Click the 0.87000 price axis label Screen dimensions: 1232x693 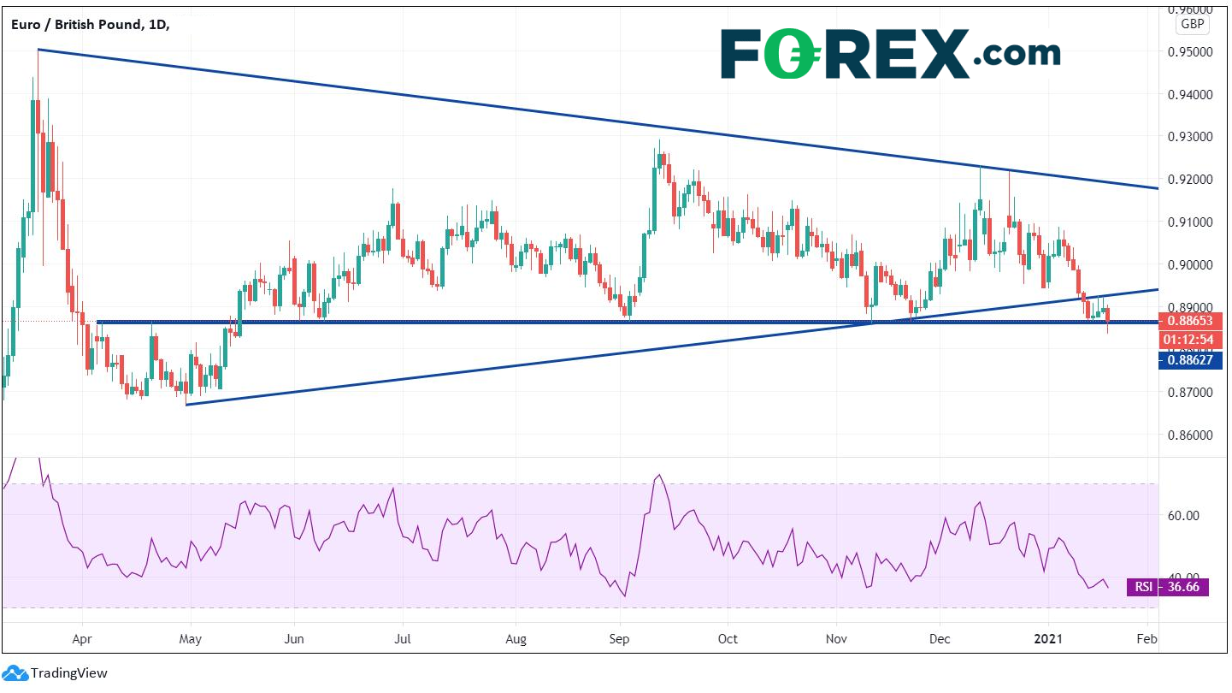tap(1191, 393)
